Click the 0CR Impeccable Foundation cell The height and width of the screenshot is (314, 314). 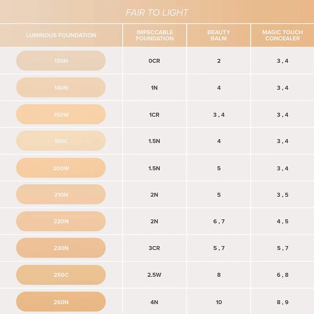(x=154, y=61)
